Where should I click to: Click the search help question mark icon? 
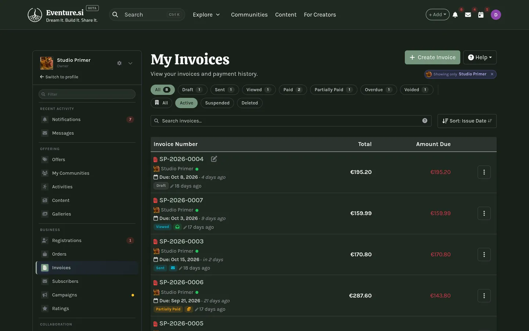coord(425,121)
